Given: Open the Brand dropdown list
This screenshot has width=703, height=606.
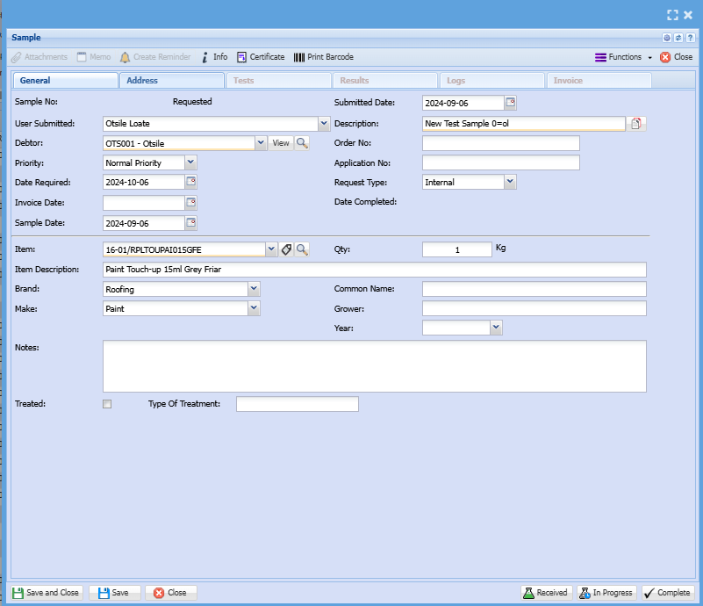Looking at the screenshot, I should click(x=254, y=288).
